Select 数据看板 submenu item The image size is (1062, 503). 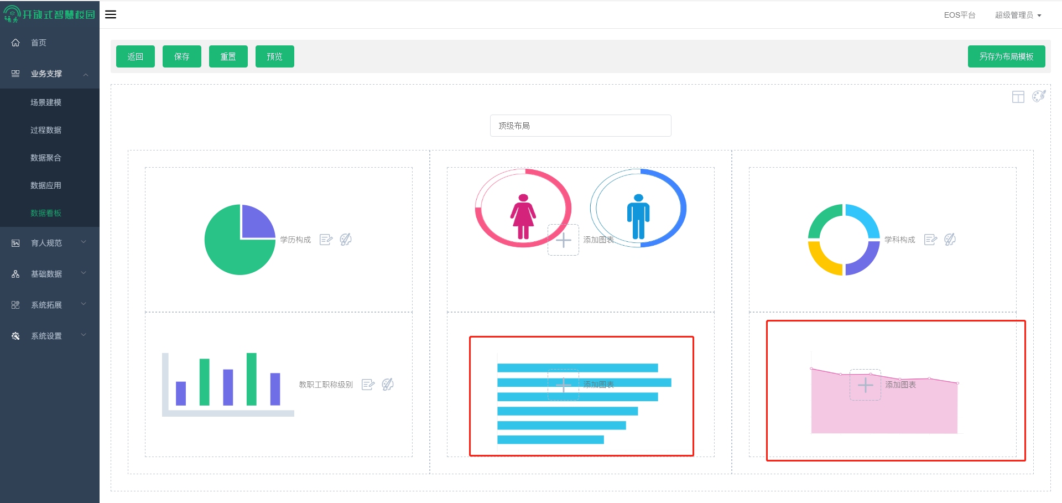coord(46,213)
